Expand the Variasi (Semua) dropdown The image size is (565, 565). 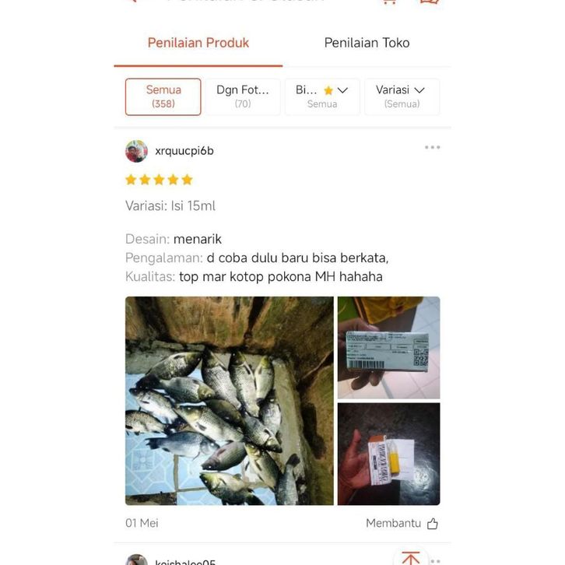[x=402, y=97]
